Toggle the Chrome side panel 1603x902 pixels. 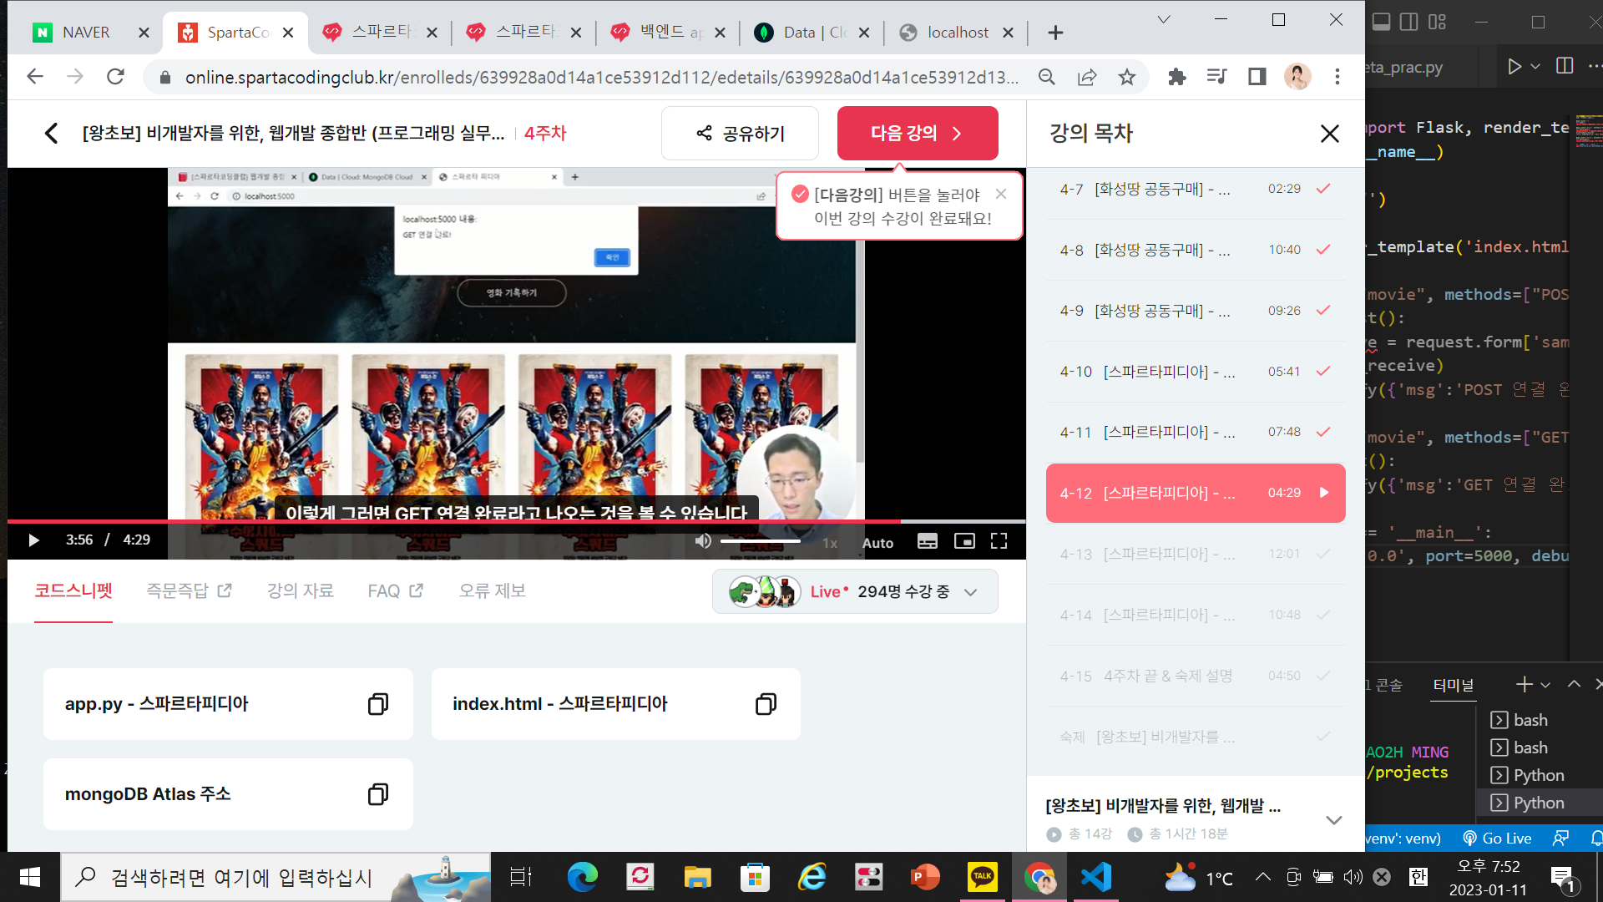pyautogui.click(x=1257, y=77)
